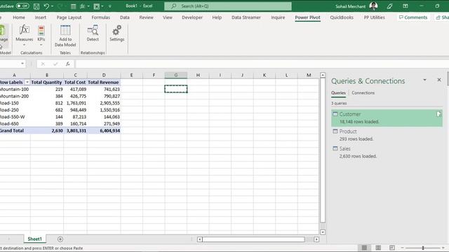Image resolution: width=449 pixels, height=252 pixels.
Task: Switch to Page Layout view icon in status bar
Action: click(378, 248)
